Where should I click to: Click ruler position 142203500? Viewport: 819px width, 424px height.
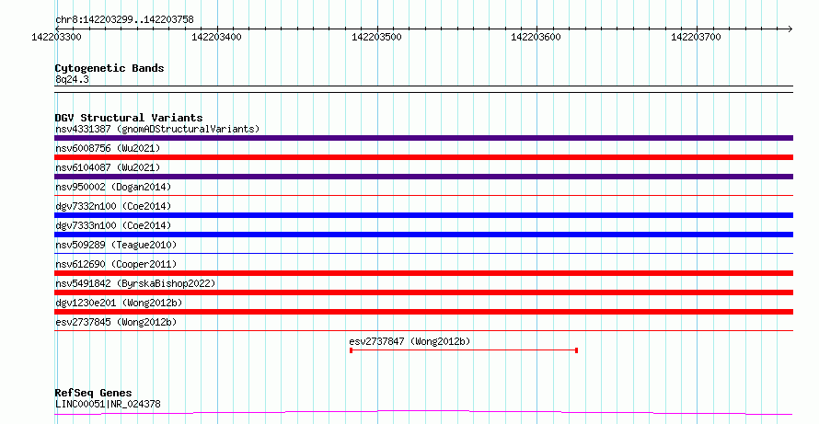[x=376, y=37]
